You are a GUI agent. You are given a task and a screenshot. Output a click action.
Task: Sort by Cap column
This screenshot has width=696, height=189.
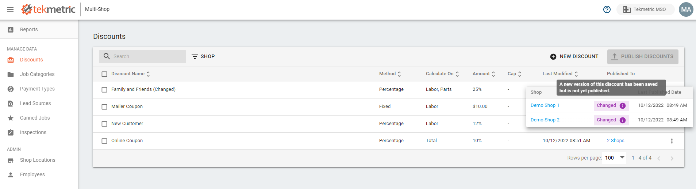pos(515,74)
